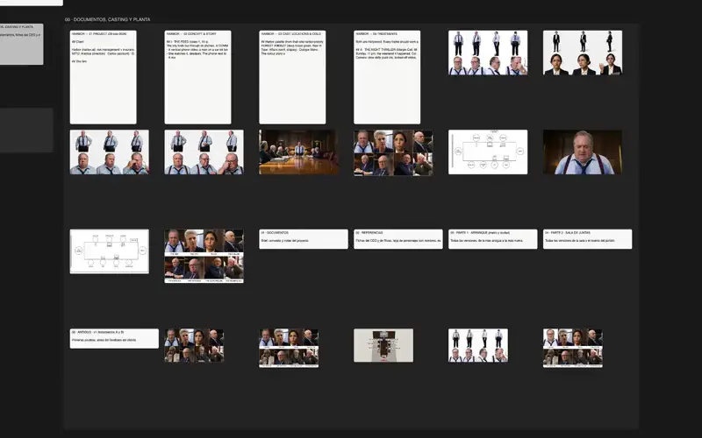
Task: Select the '02 · REFERENCIAS' note card
Action: 398,239
